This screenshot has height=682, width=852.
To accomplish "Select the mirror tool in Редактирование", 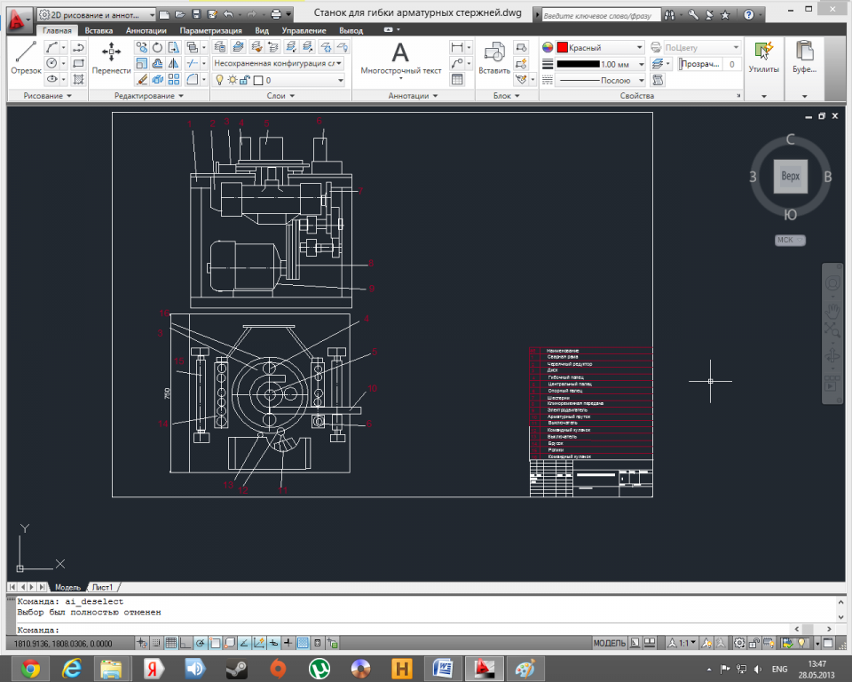I will click(173, 64).
